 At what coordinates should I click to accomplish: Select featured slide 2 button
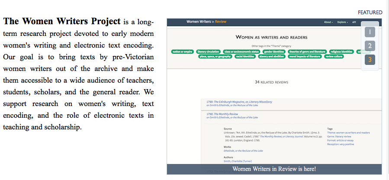[370, 46]
